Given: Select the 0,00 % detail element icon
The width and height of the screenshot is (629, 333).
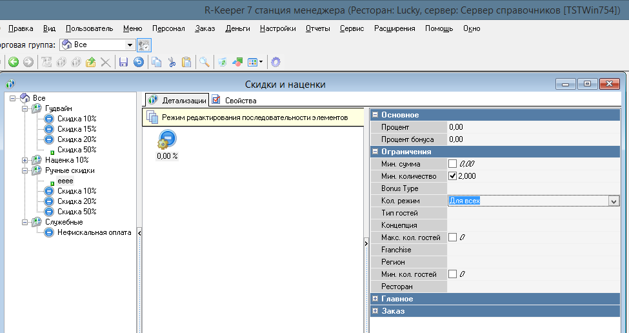Looking at the screenshot, I should point(167,140).
